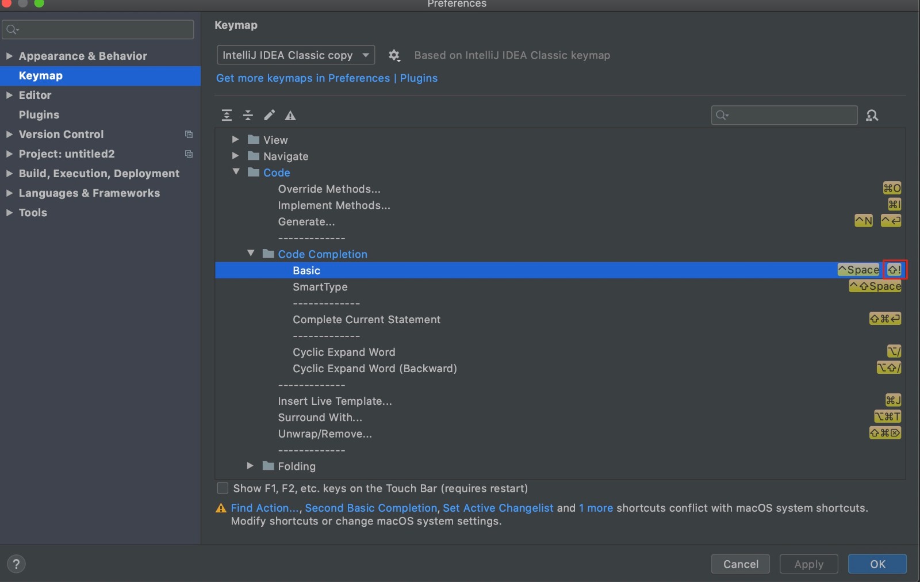Click the Find Actions by Shortcut icon
The image size is (920, 582).
click(872, 116)
